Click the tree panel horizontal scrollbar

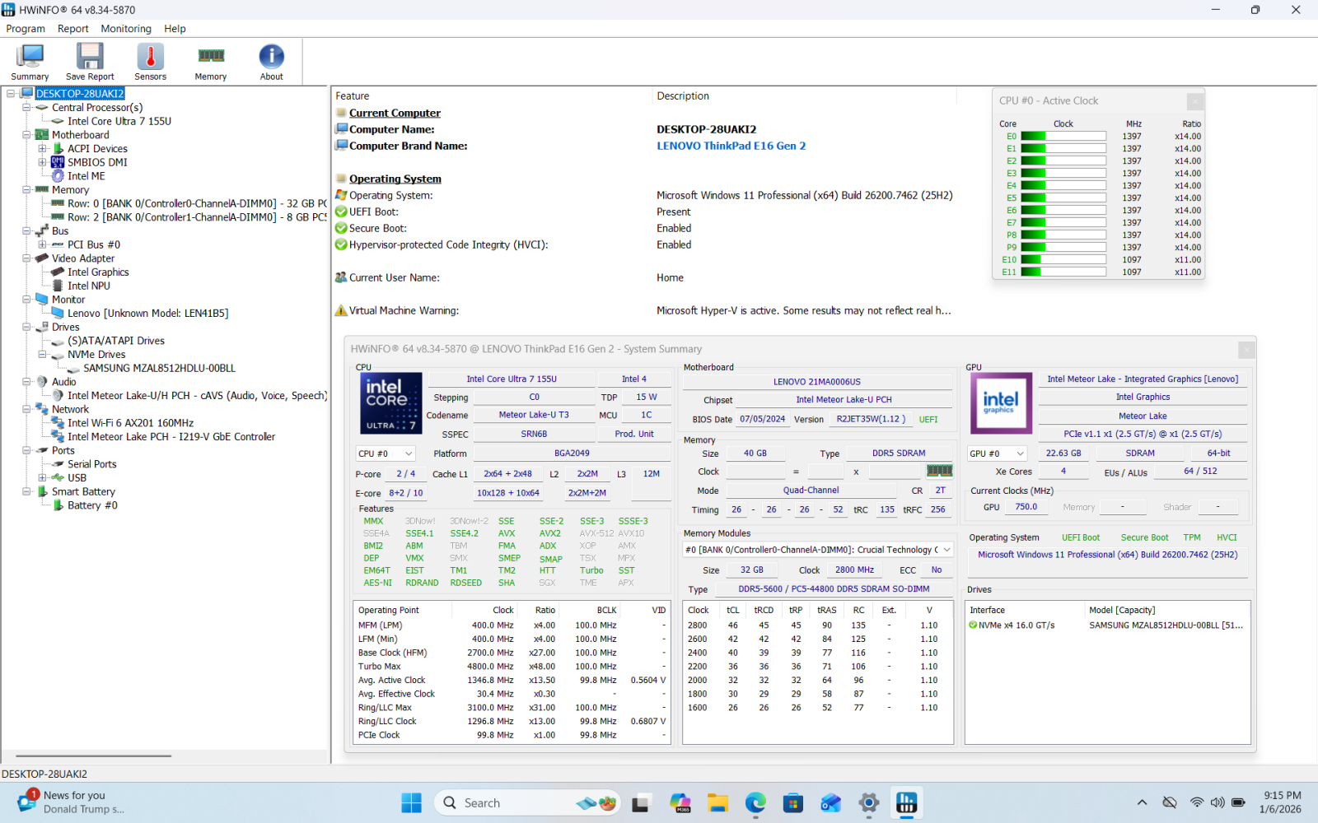(x=93, y=756)
